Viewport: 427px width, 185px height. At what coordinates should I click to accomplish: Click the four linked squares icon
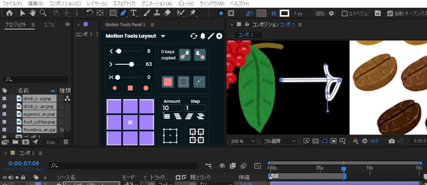(197, 135)
